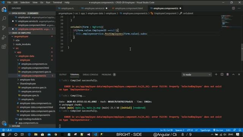243x137 pixels.
Task: Collapse the CRUD-20-EMPLOYEE section
Action: [32, 33]
